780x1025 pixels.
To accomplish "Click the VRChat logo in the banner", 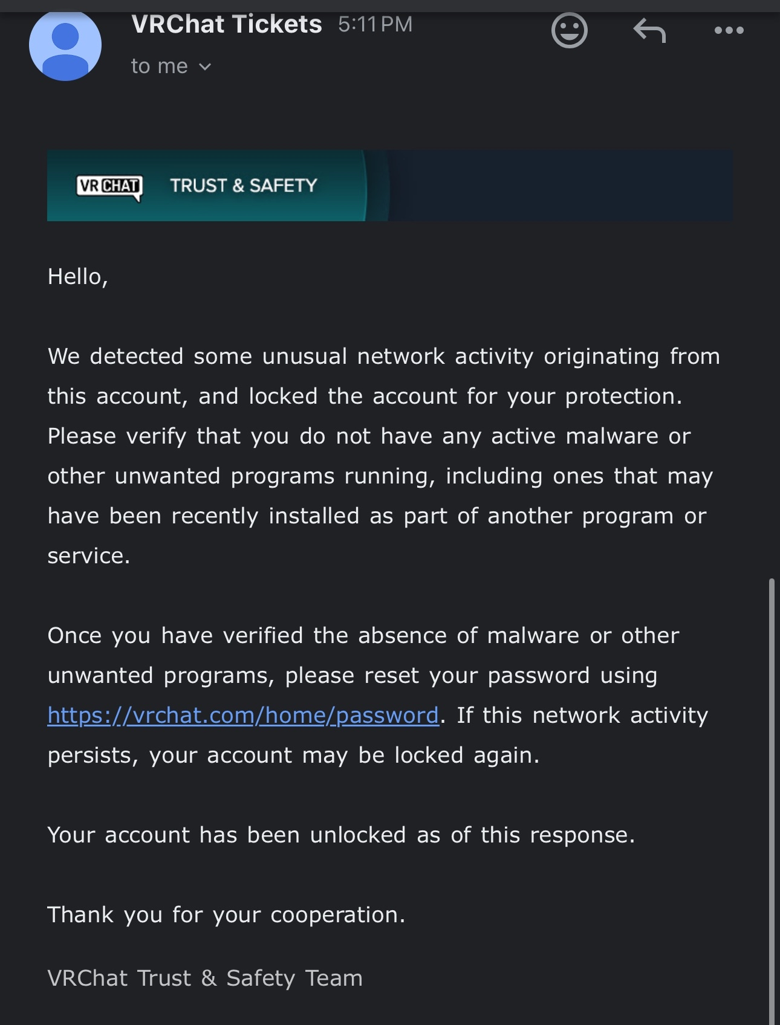I will (109, 186).
